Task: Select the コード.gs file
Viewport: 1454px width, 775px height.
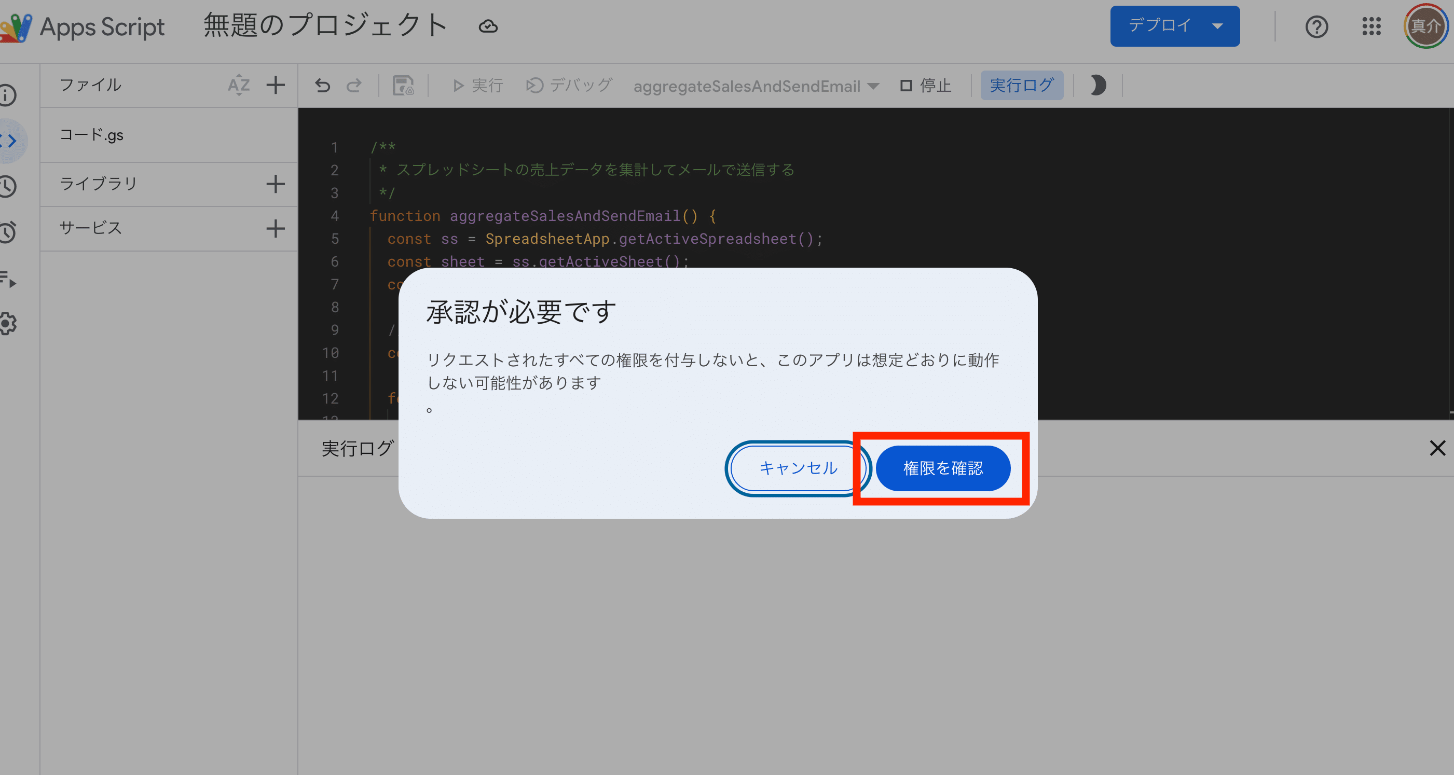Action: click(92, 135)
